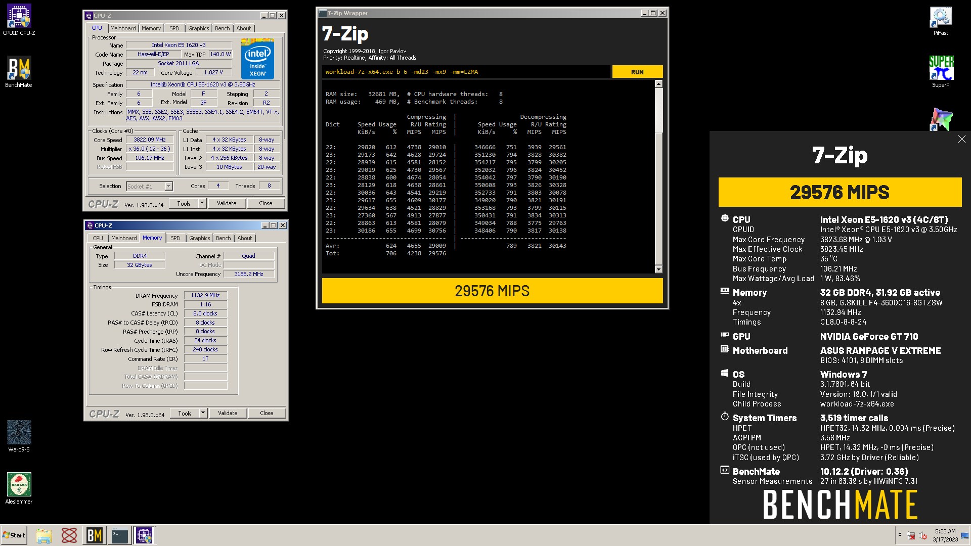Select About tab in top CPU-Z window
This screenshot has width=971, height=546.
click(x=244, y=28)
